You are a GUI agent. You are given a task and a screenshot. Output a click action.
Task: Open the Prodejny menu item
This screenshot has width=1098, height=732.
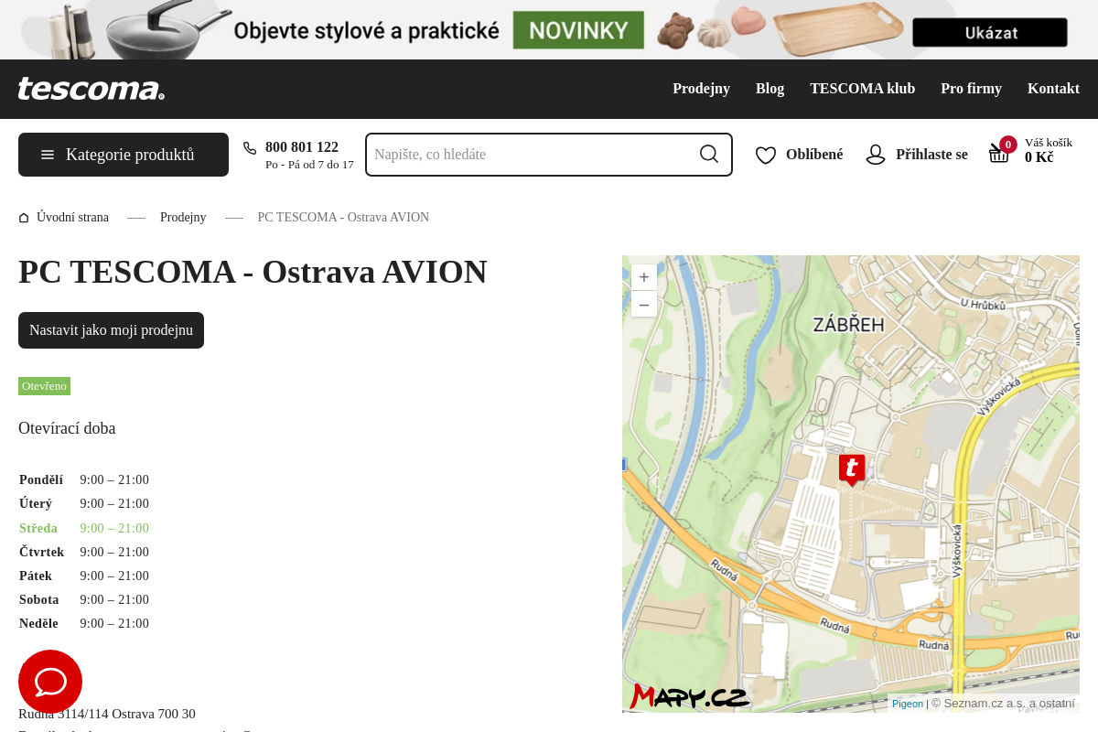[701, 89]
